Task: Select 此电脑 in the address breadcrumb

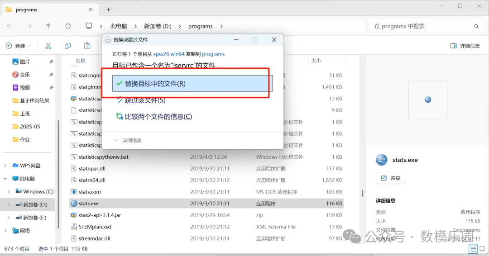Action: pyautogui.click(x=119, y=26)
